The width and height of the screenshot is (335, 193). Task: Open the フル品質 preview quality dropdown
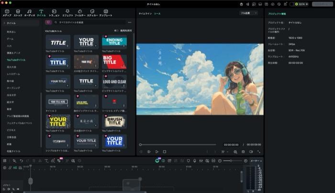(x=248, y=13)
